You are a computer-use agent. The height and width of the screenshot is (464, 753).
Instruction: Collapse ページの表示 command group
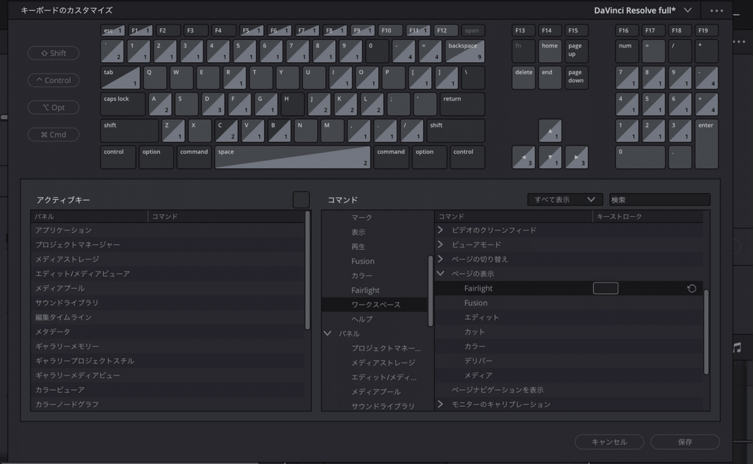pyautogui.click(x=441, y=274)
